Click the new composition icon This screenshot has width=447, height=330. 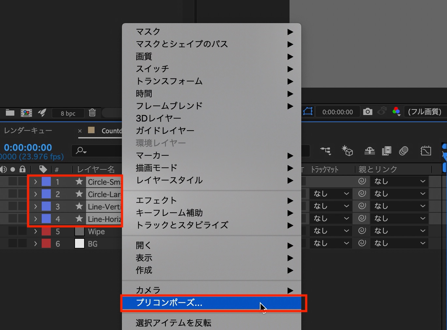26,113
